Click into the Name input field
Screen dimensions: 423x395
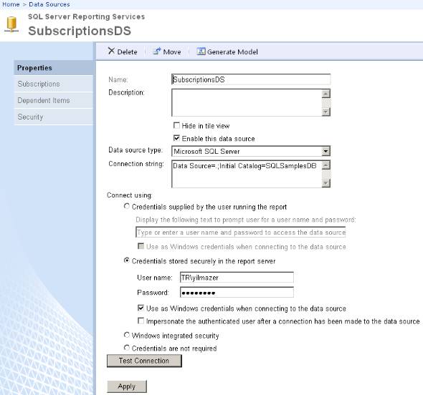click(x=251, y=79)
